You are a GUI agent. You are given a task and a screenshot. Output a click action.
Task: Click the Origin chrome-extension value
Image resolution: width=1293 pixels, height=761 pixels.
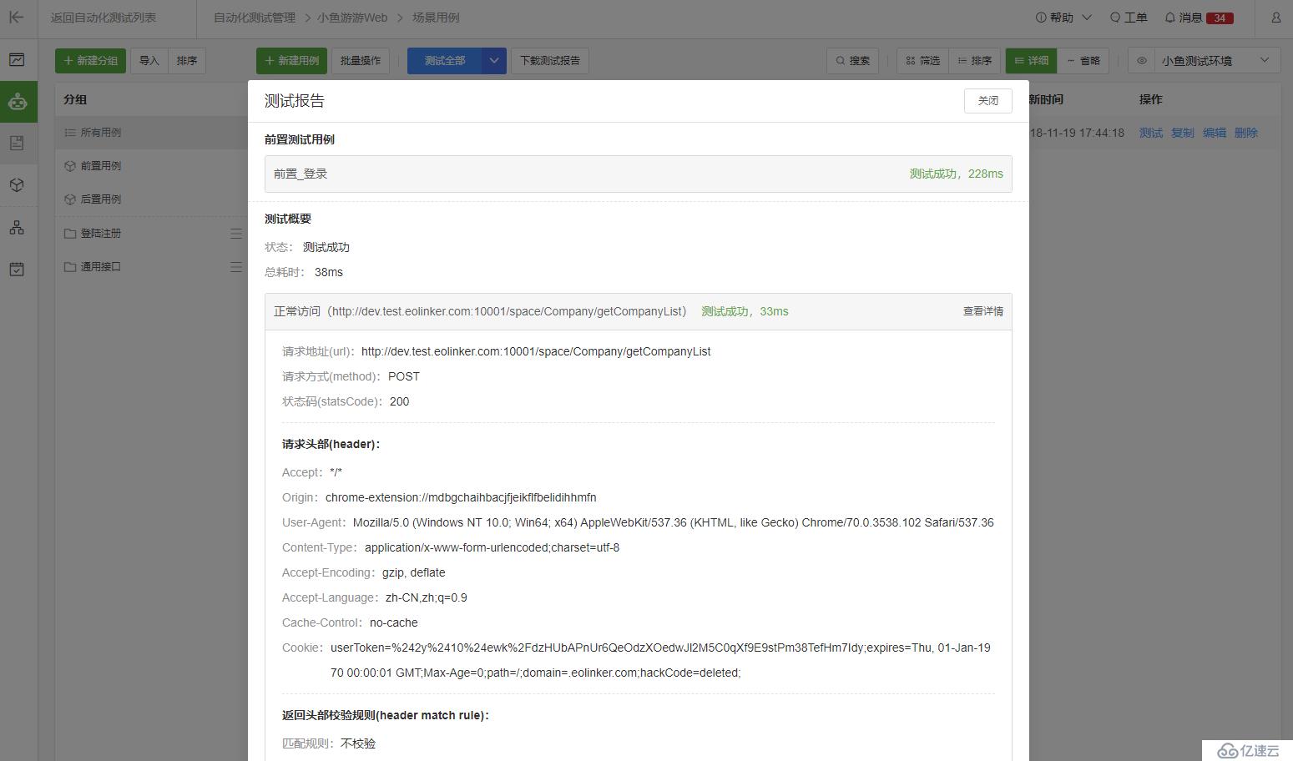[x=461, y=497]
